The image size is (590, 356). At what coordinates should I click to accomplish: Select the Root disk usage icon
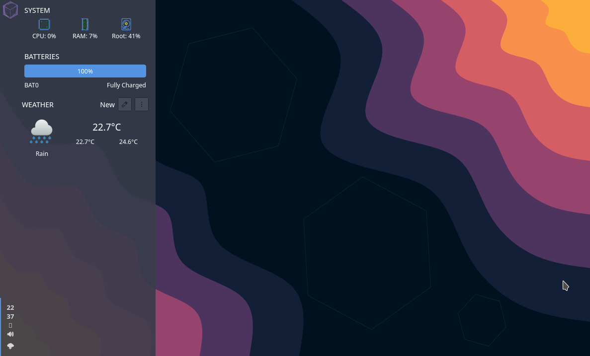(126, 24)
